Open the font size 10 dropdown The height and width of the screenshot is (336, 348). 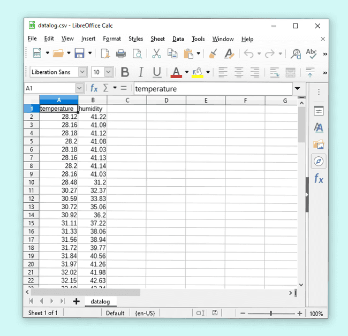point(109,72)
